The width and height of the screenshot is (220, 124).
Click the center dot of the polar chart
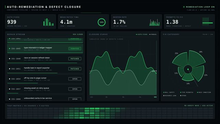pyautogui.click(x=188, y=69)
